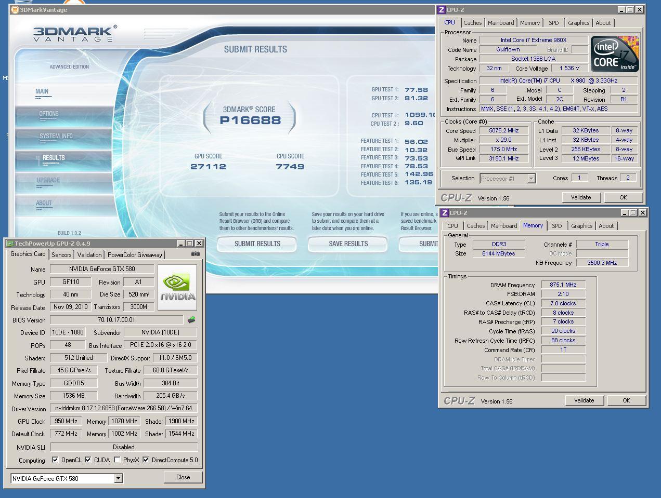Screen dimensions: 661x498
Task: Click the CAS# Latency 7.0 clocks value
Action: pos(563,303)
